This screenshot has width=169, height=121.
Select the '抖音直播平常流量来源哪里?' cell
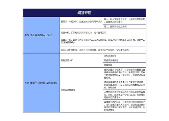pyautogui.click(x=41, y=83)
